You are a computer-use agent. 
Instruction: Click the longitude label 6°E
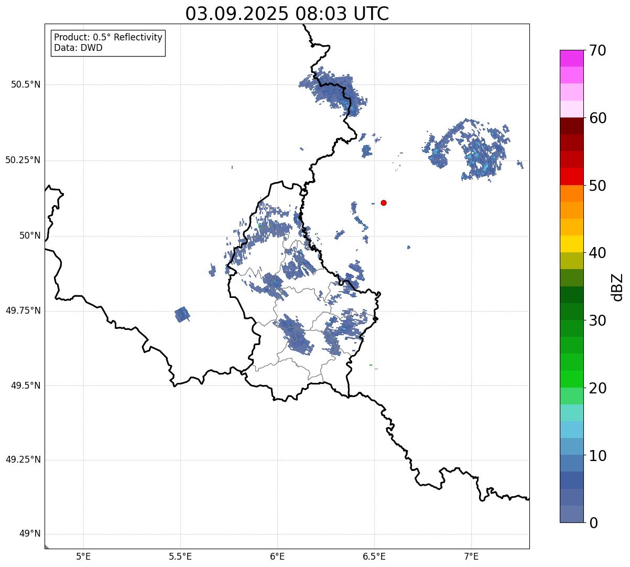pyautogui.click(x=277, y=557)
